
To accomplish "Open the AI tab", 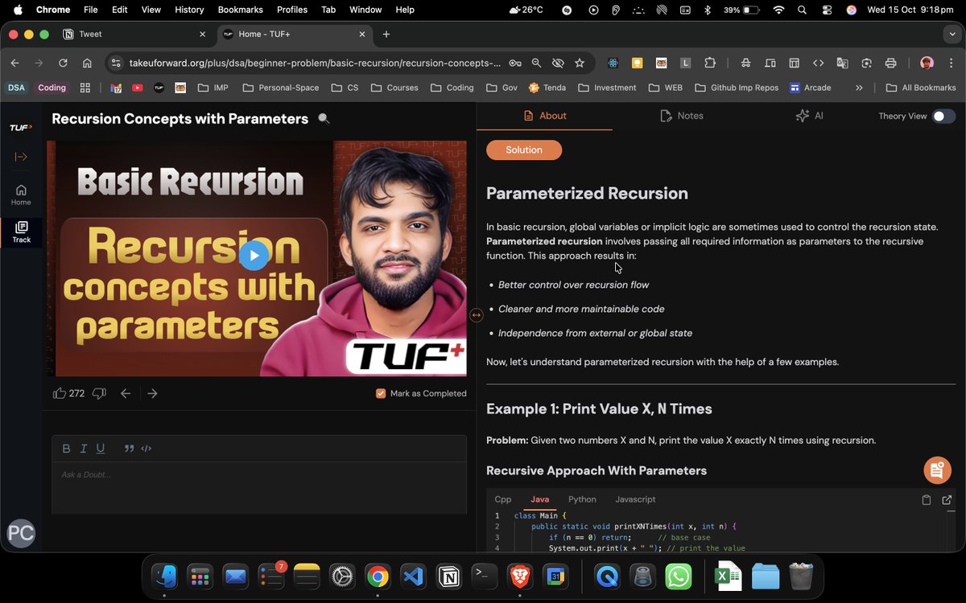I will click(809, 116).
